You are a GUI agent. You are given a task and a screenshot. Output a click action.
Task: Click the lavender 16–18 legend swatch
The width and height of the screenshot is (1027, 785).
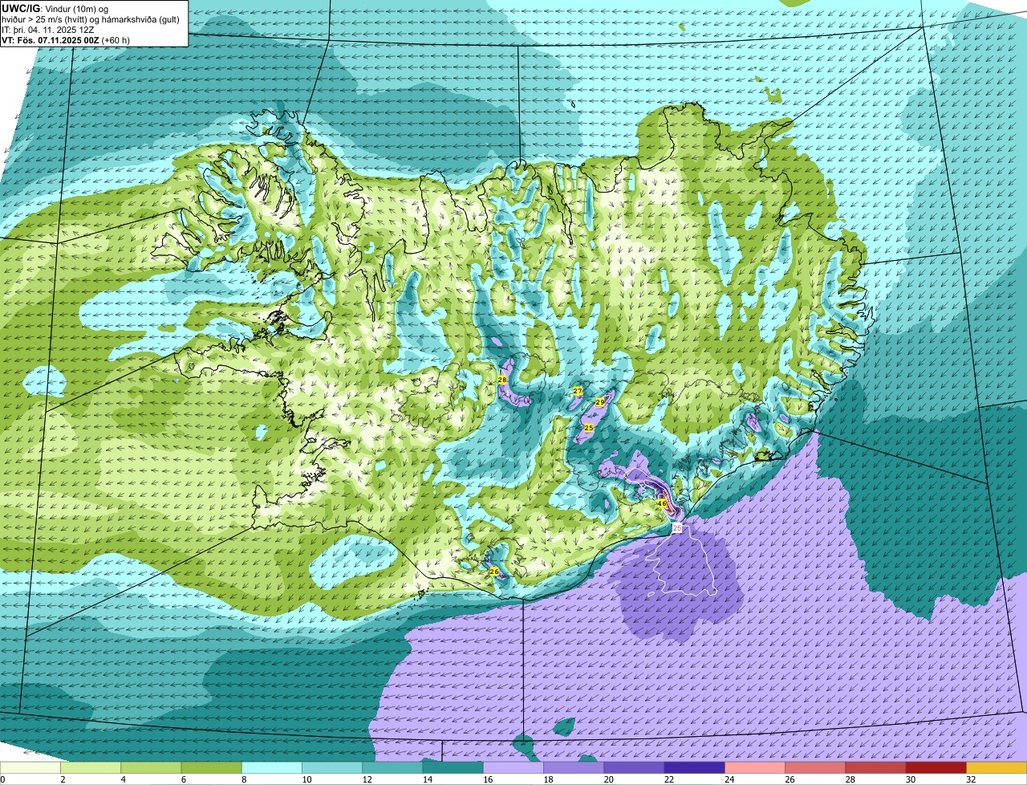coord(513,768)
